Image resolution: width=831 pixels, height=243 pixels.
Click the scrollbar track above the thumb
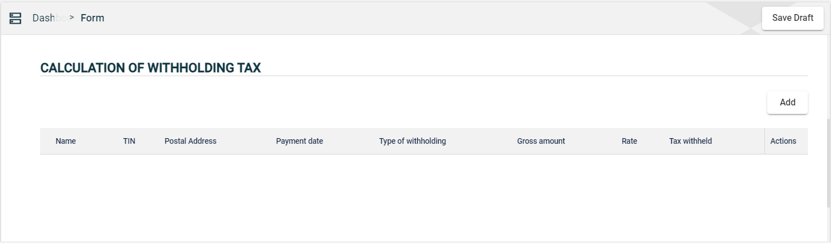coord(828,73)
